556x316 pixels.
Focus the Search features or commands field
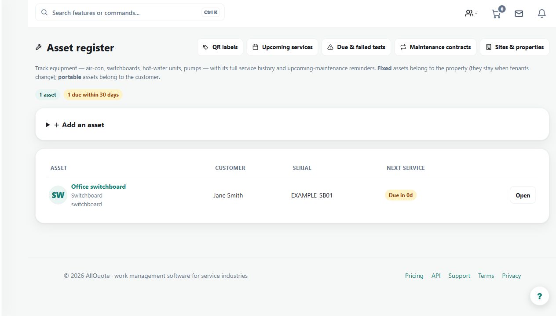click(x=130, y=12)
